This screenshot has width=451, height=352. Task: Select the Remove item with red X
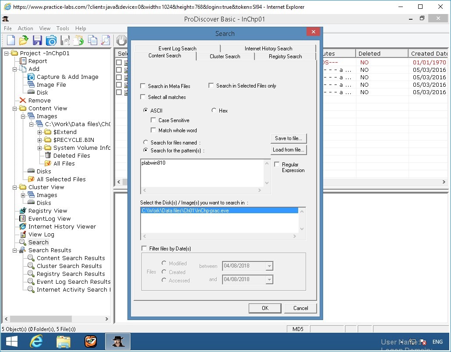(39, 100)
